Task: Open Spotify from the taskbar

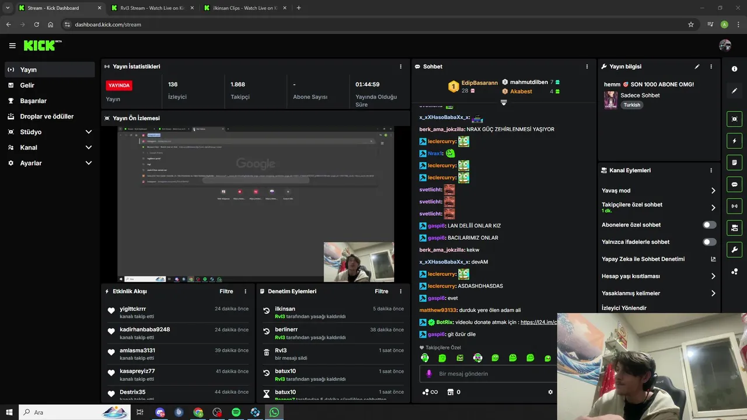Action: pyautogui.click(x=236, y=412)
